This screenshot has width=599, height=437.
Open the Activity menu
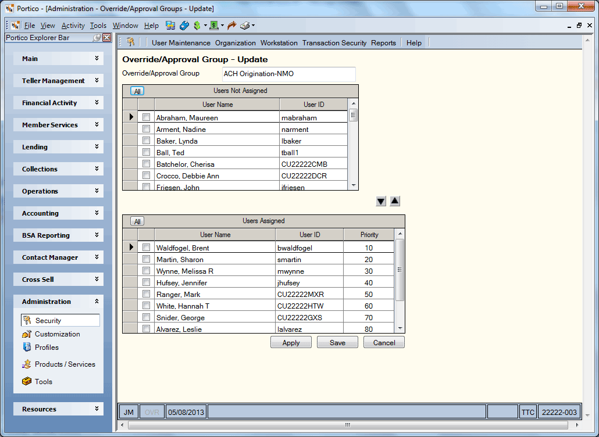(73, 26)
